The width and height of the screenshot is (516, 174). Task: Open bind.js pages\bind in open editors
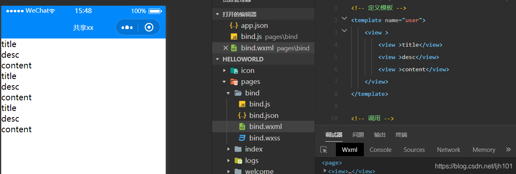(x=263, y=37)
